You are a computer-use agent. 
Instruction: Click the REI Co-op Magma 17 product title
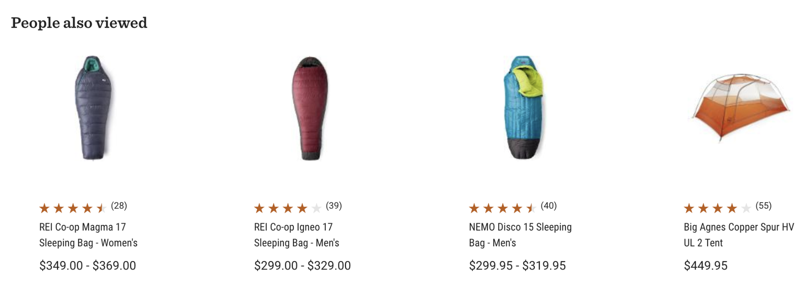coord(88,235)
